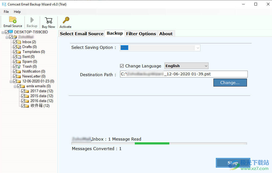Click the Change... button
The image size is (272, 173).
point(230,83)
